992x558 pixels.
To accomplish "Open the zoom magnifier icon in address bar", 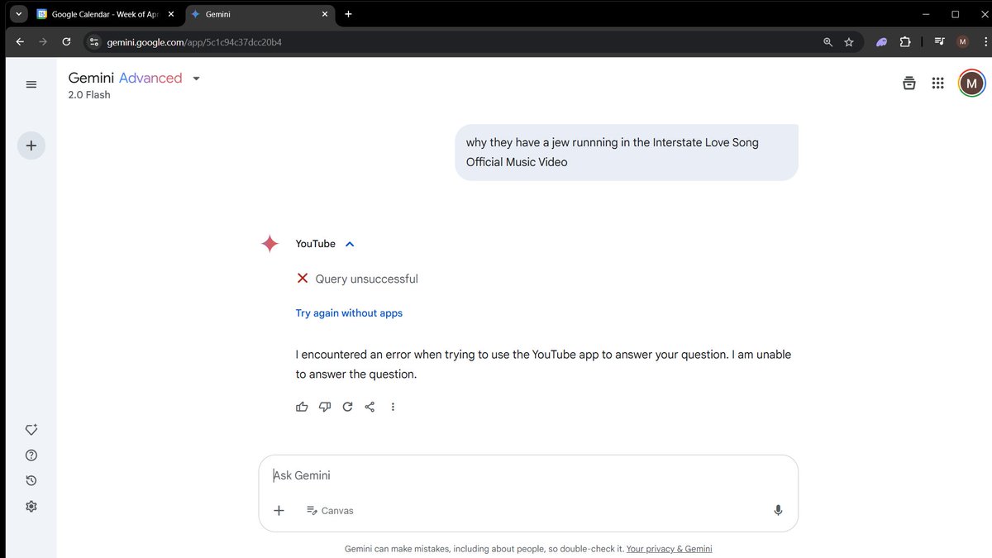I will point(827,42).
